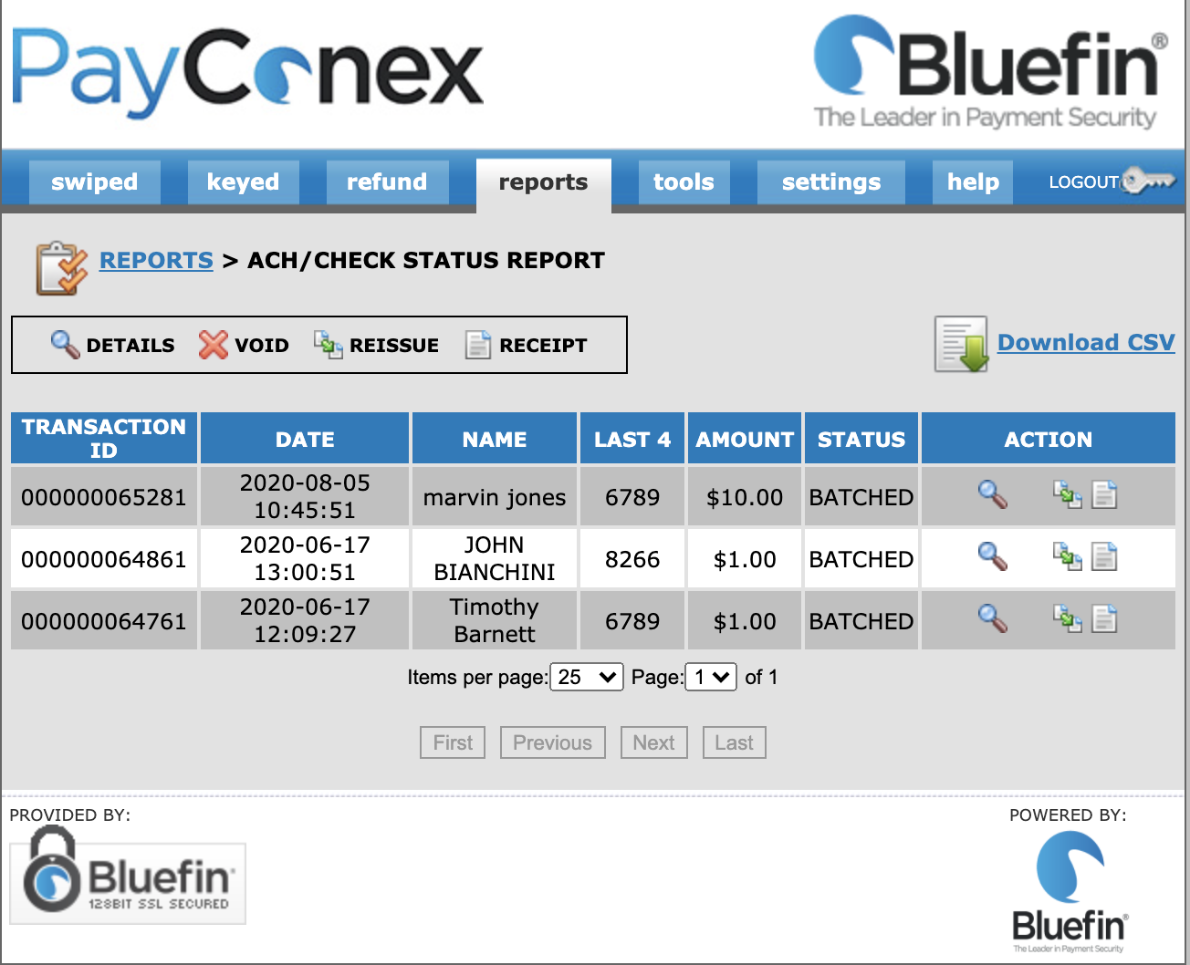This screenshot has height=965, width=1190.
Task: Reissue the Timothy Barnett transaction
Action: click(x=1068, y=618)
